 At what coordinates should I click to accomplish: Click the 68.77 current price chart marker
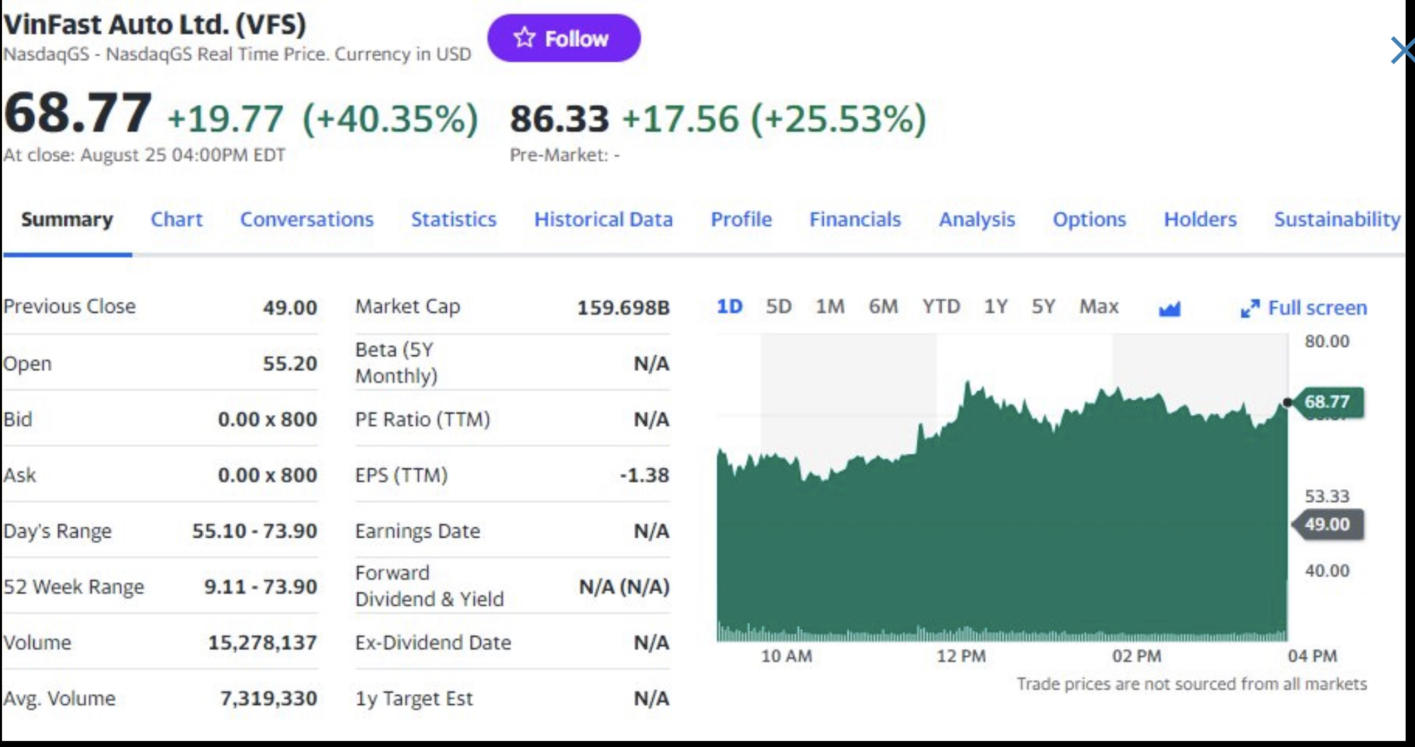tap(1326, 402)
